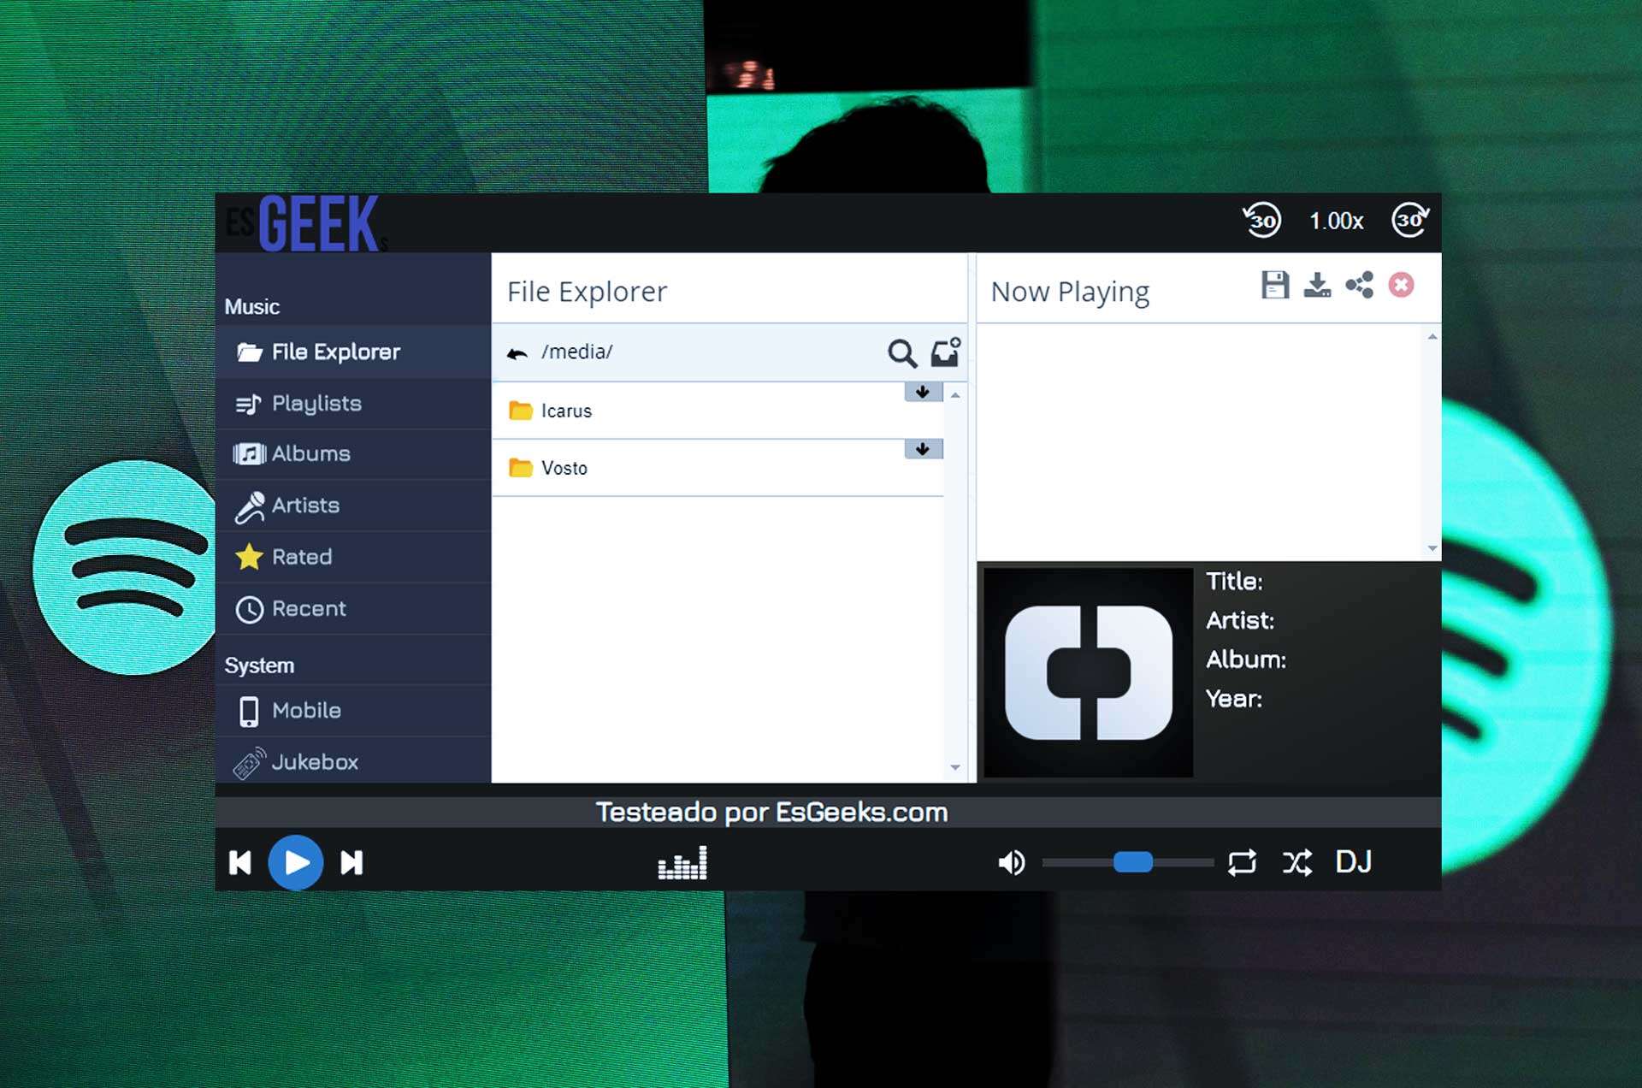Click the new folder icon beside the search

click(944, 352)
